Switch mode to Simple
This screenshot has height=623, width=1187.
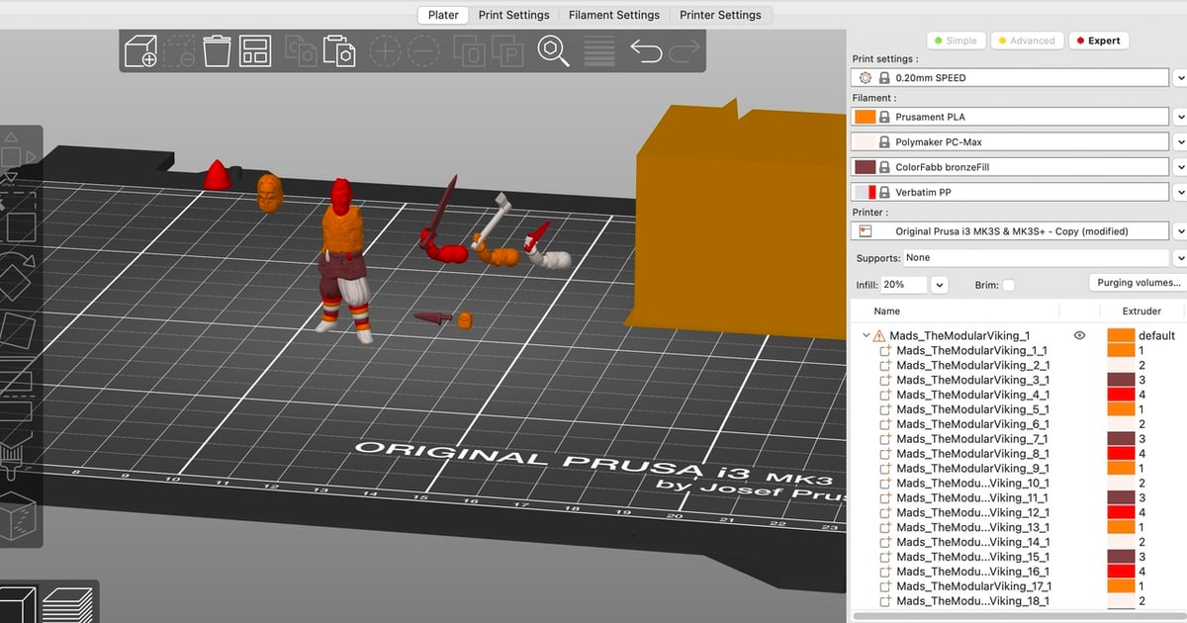(x=955, y=41)
